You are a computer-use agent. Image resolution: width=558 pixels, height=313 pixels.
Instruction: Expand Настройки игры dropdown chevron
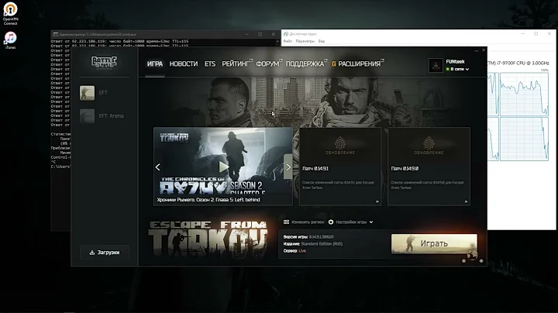pyautogui.click(x=371, y=222)
